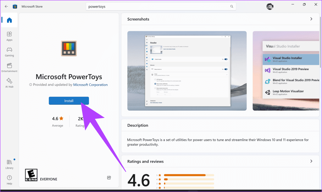Click the Microsoft PowerToys title
The height and width of the screenshot is (192, 322).
pyautogui.click(x=69, y=77)
